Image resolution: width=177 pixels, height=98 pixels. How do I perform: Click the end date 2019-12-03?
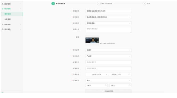[117, 74]
